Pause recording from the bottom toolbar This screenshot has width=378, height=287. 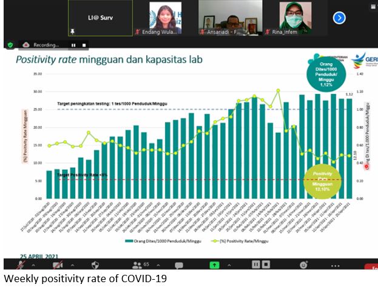256,265
